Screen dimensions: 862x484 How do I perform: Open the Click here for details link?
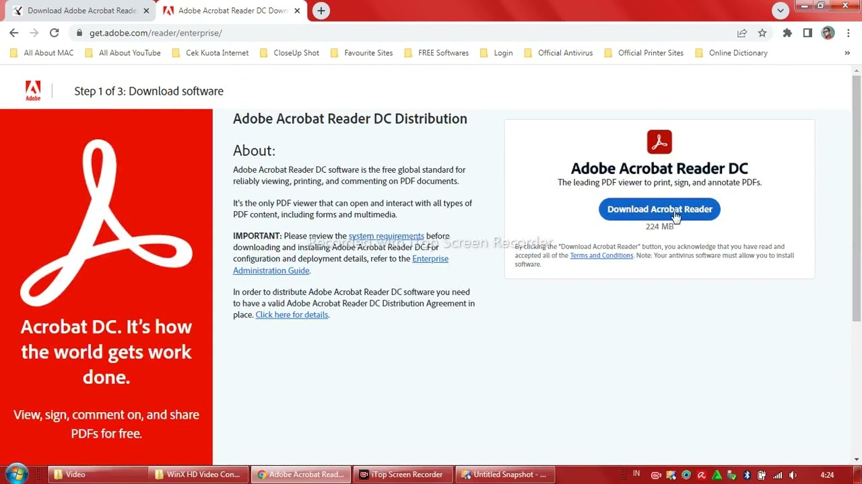(292, 315)
